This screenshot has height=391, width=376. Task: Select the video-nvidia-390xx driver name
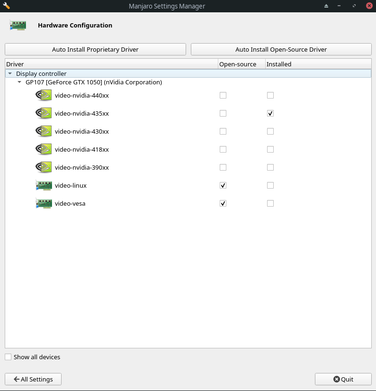(82, 168)
